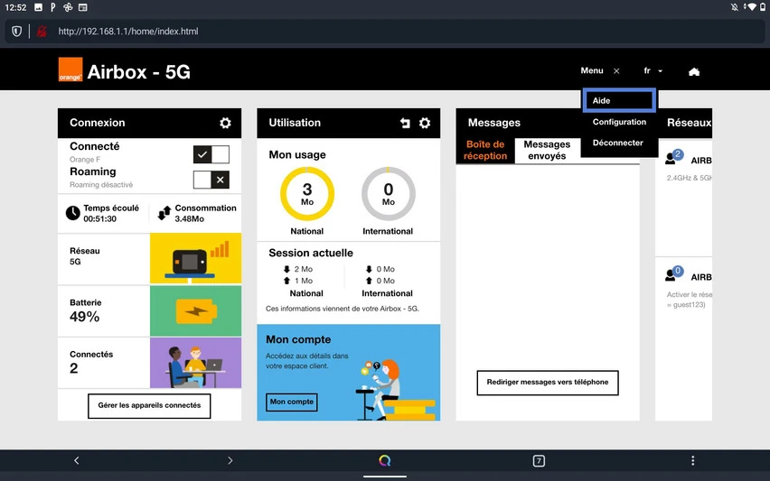Toggle the Connecté connection switch
Image resolution: width=770 pixels, height=481 pixels.
(211, 154)
